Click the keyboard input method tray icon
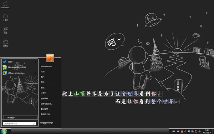The width and height of the screenshot is (214, 134). point(174,131)
